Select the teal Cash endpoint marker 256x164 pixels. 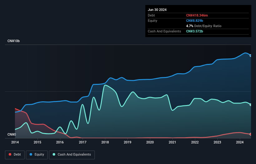point(251,105)
